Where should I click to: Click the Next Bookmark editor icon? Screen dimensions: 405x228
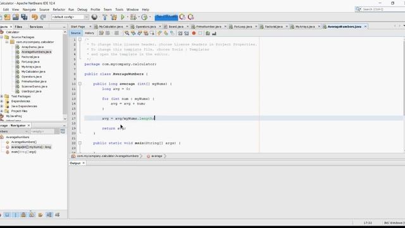[x=166, y=33]
